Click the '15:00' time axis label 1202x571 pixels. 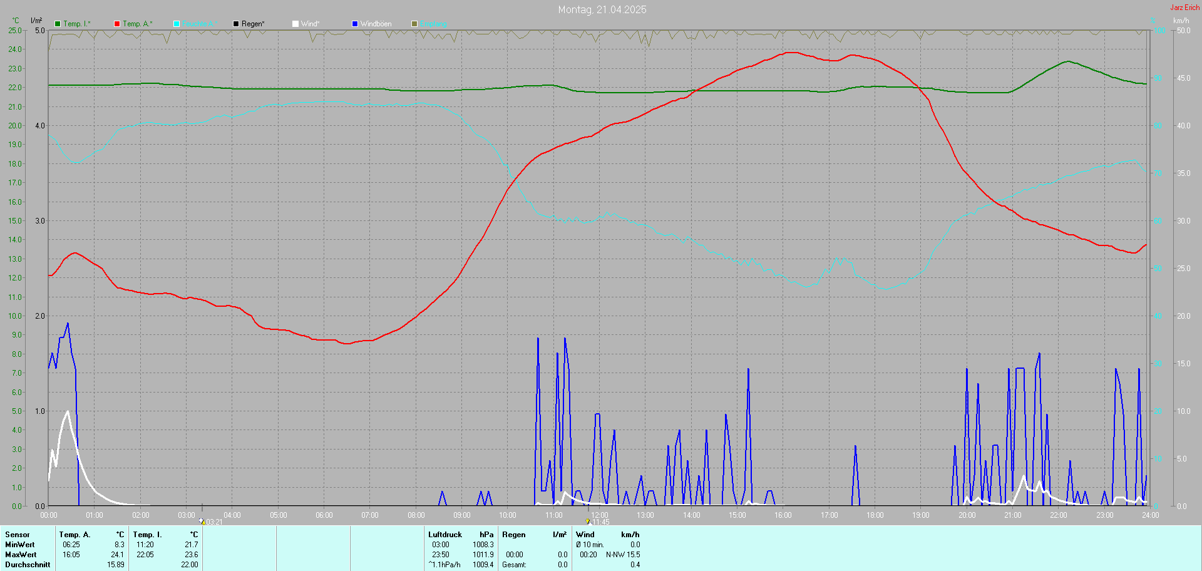[x=737, y=515]
